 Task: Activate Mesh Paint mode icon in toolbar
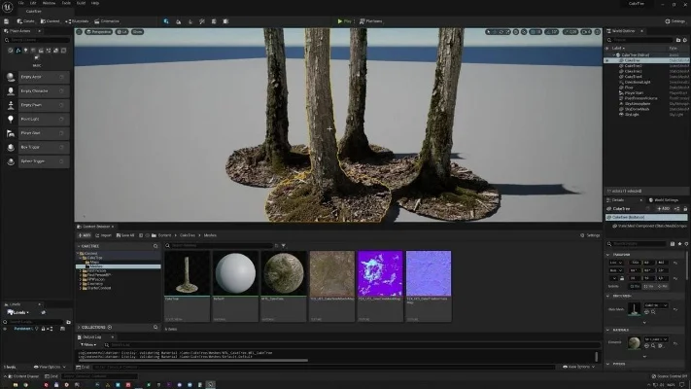[x=202, y=21]
